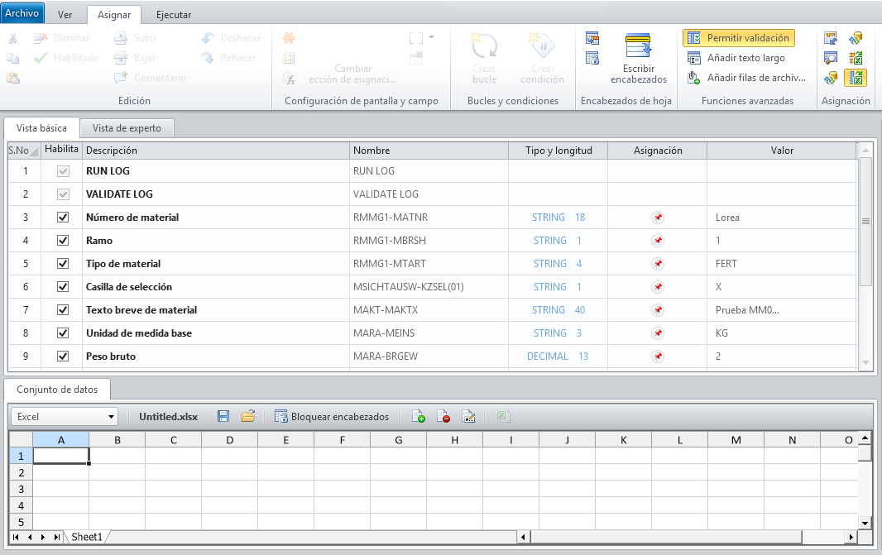Toggle Permitir validación option
Image resolution: width=882 pixels, height=555 pixels.
click(739, 38)
